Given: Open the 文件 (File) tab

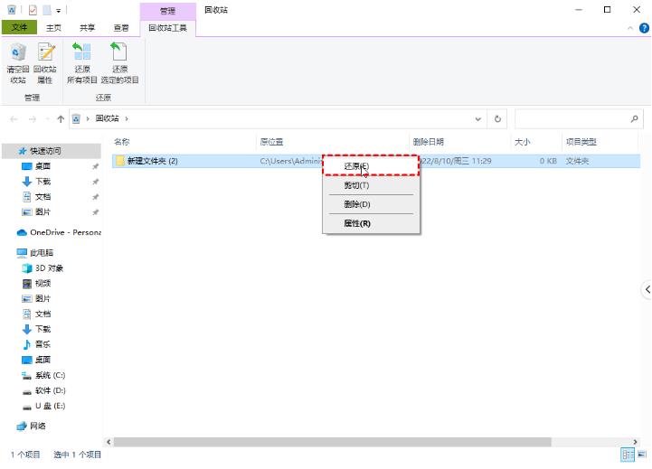Looking at the screenshot, I should click(19, 28).
